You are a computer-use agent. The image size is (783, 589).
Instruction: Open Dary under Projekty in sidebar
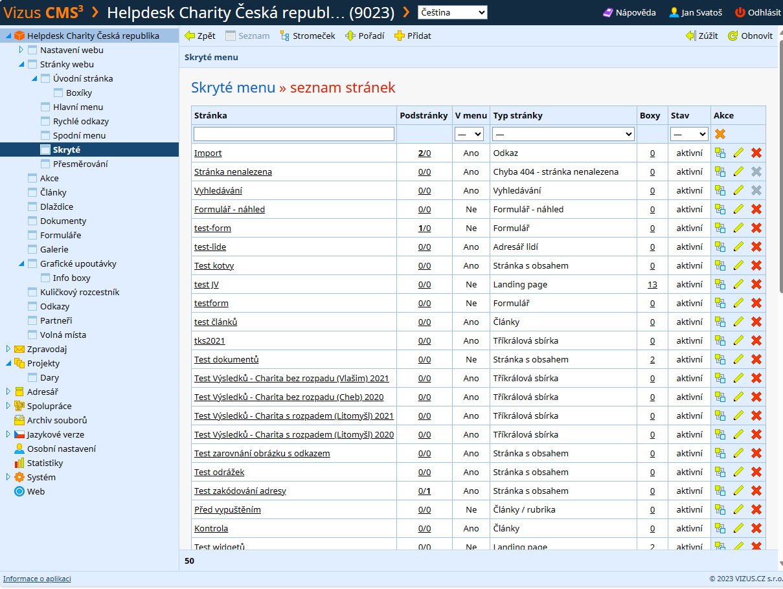(49, 377)
